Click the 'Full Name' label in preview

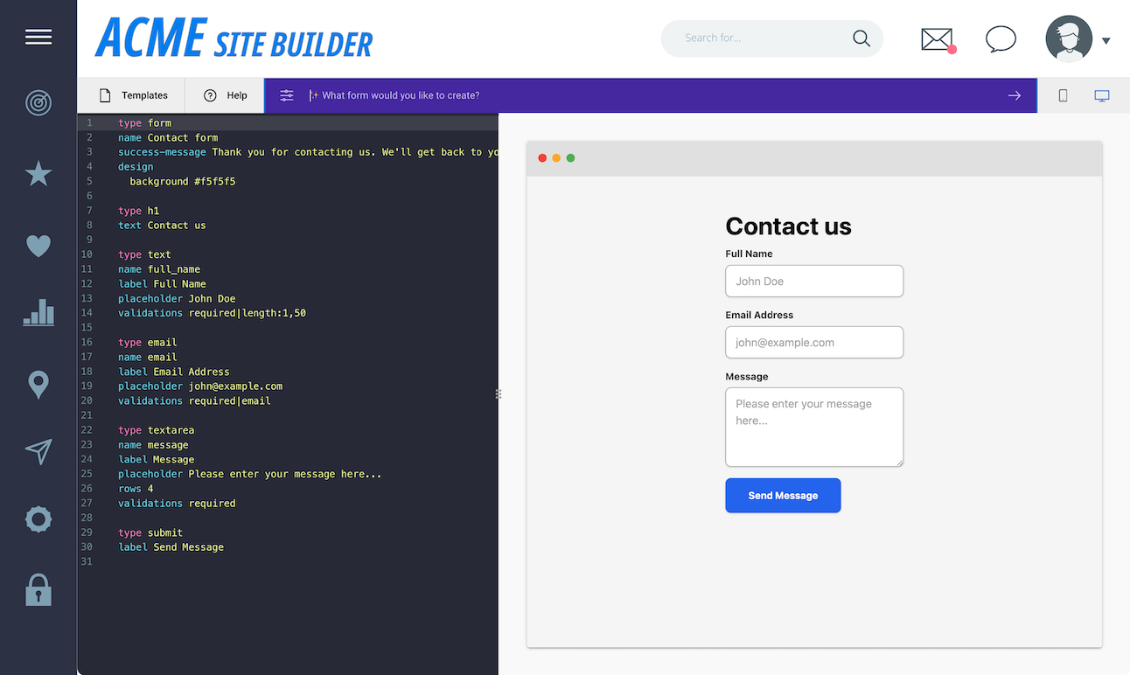point(749,254)
